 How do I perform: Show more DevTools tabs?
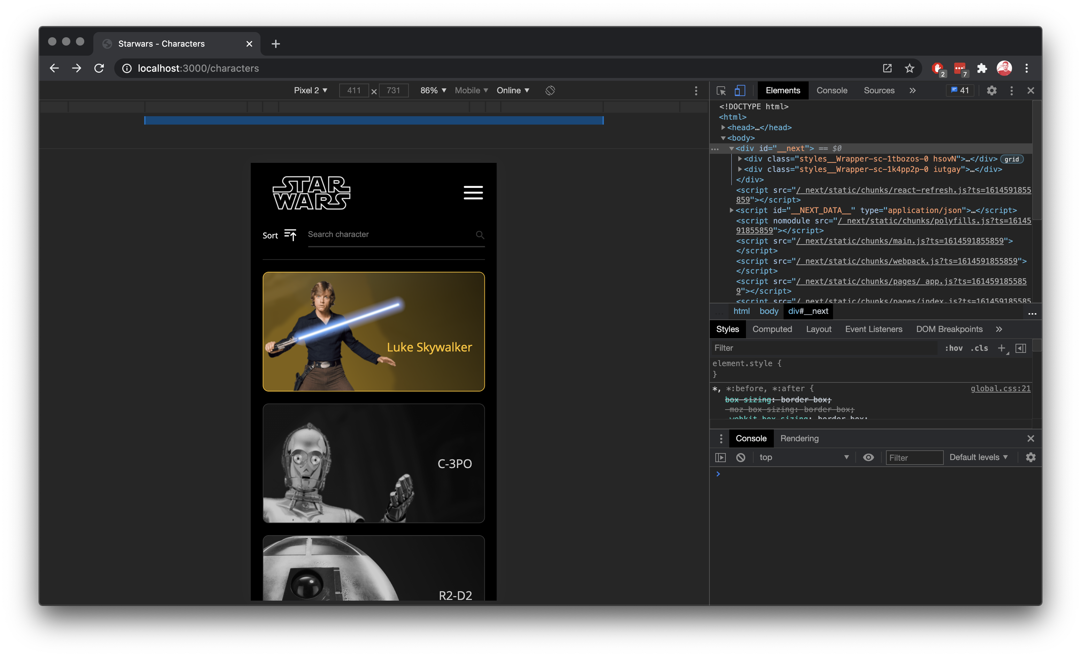pos(912,90)
